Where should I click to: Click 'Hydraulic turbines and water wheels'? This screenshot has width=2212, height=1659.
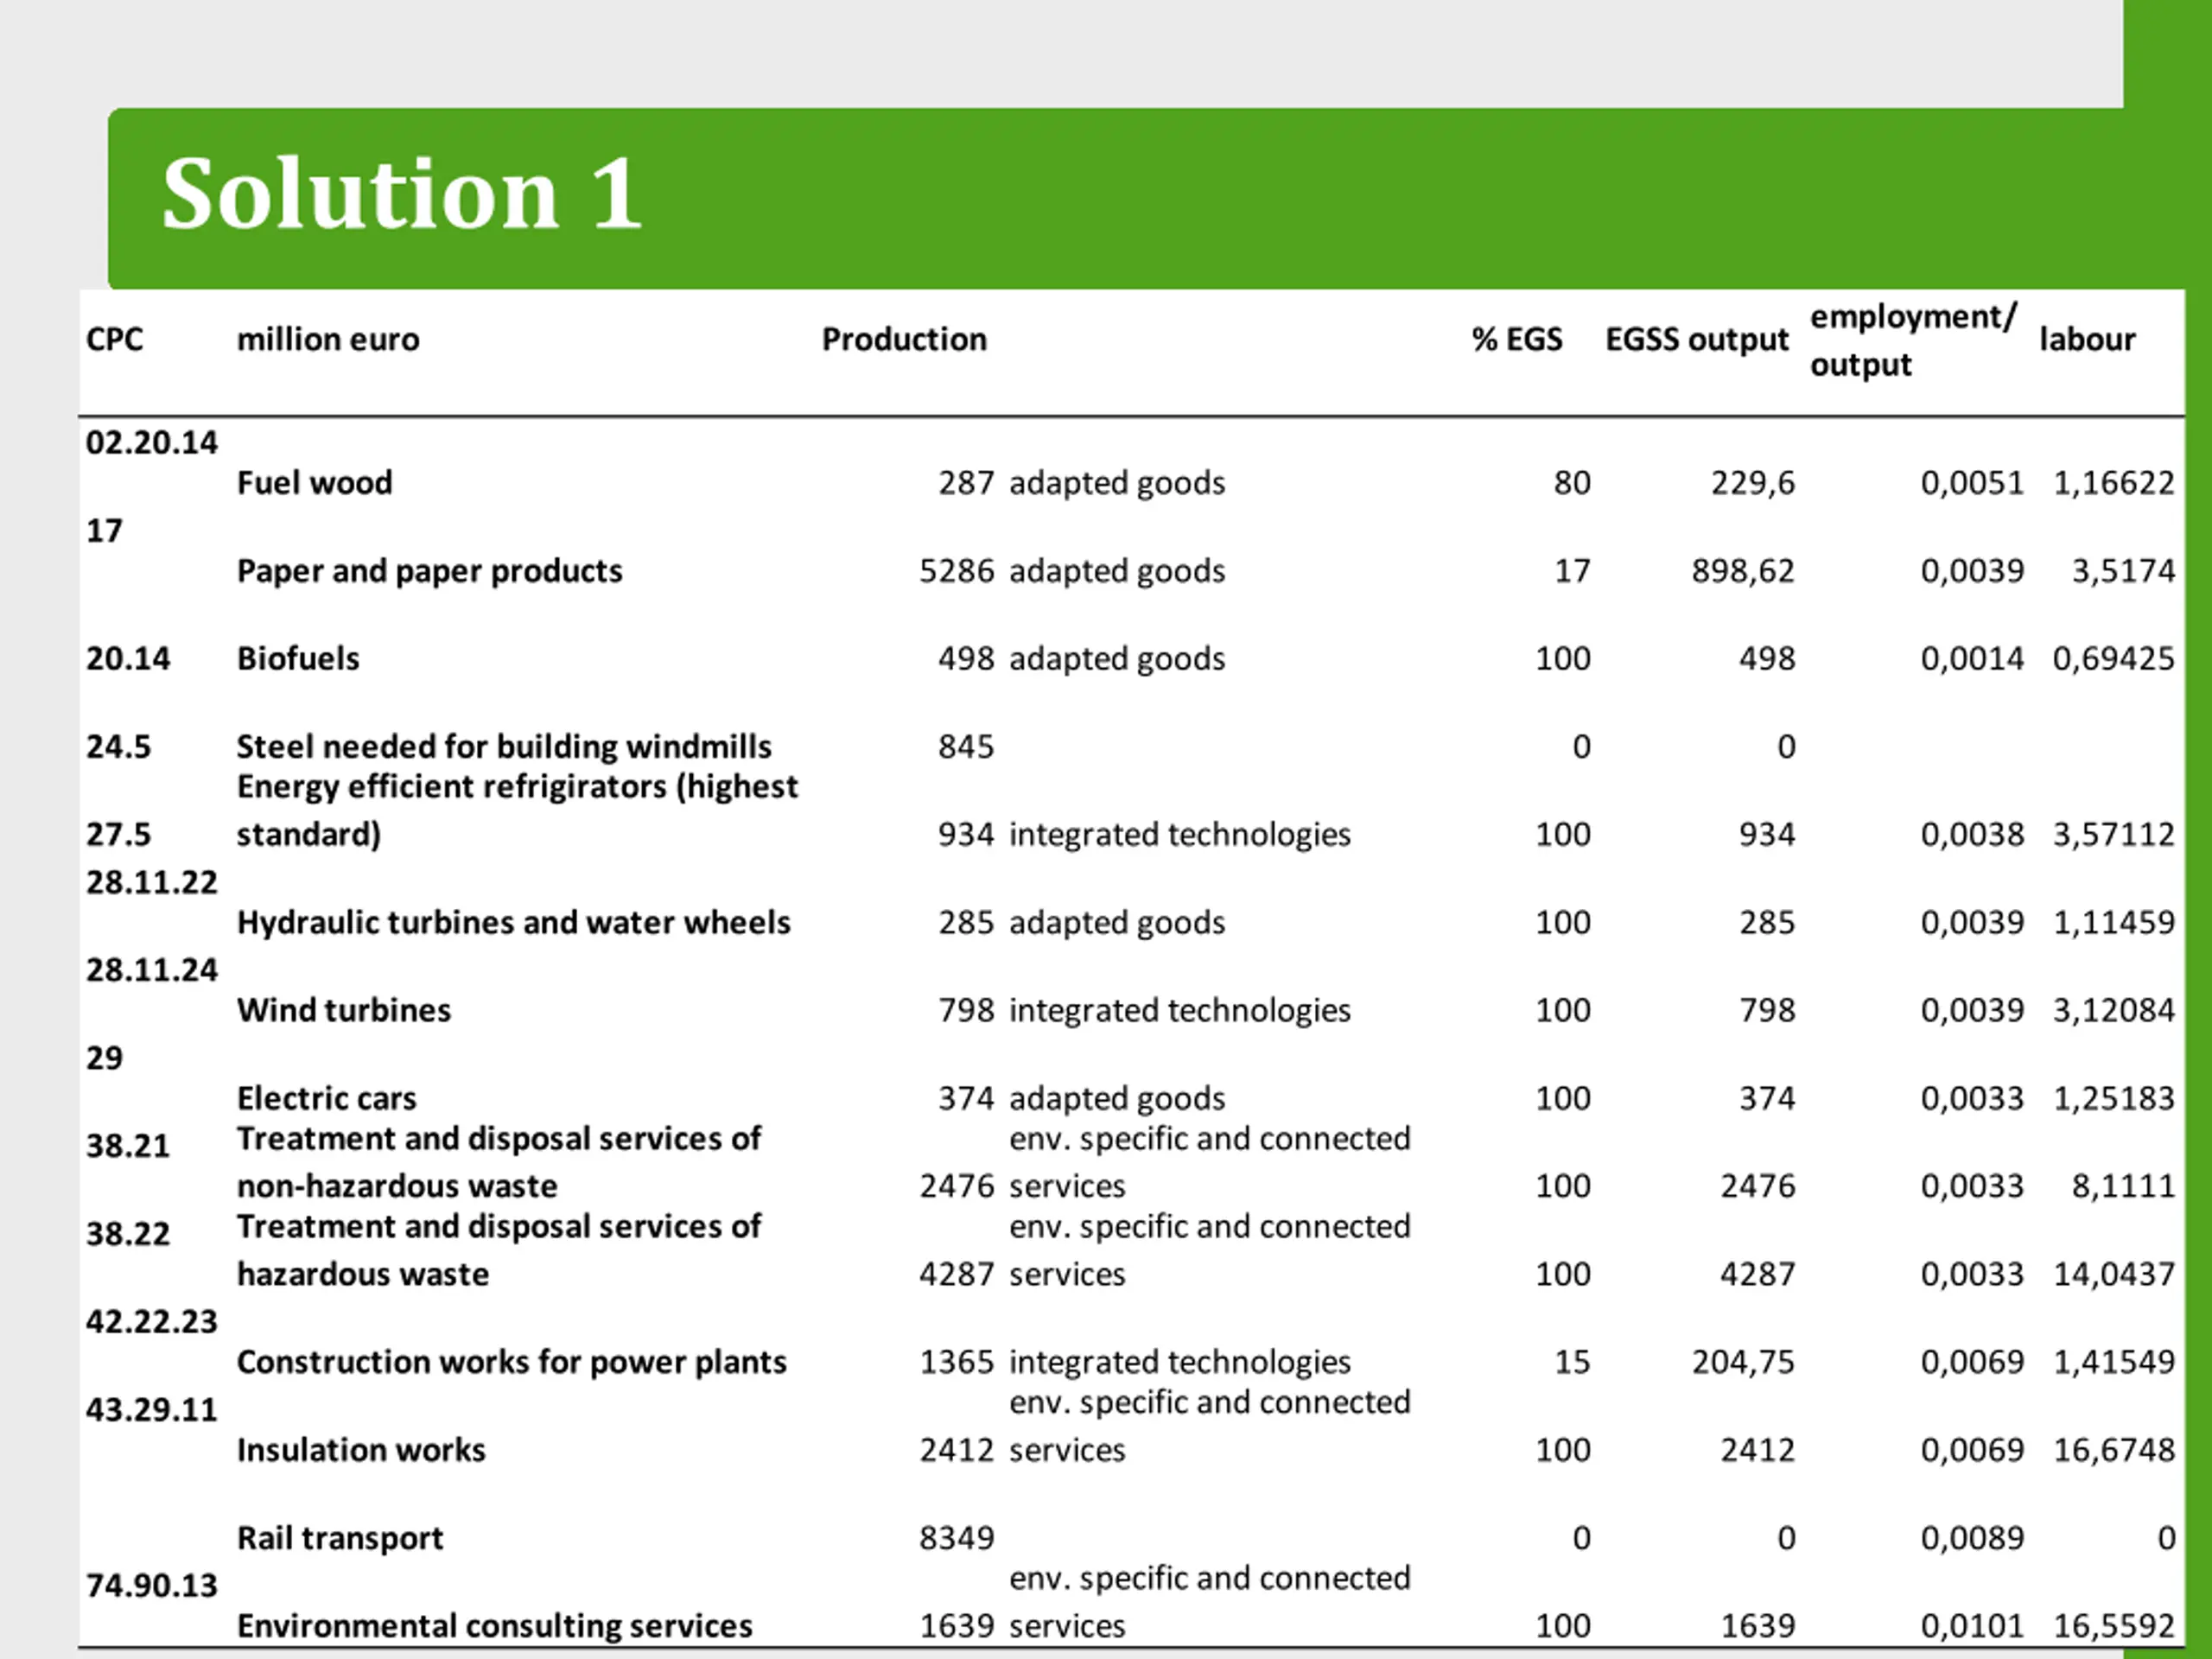click(x=513, y=922)
